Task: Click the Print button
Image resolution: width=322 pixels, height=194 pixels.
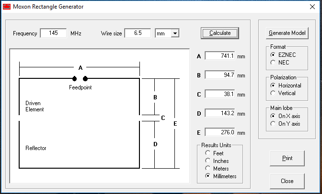Action: click(287, 158)
